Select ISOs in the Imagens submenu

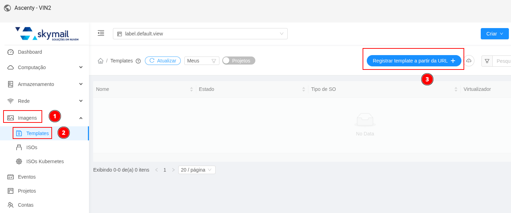pyautogui.click(x=32, y=147)
